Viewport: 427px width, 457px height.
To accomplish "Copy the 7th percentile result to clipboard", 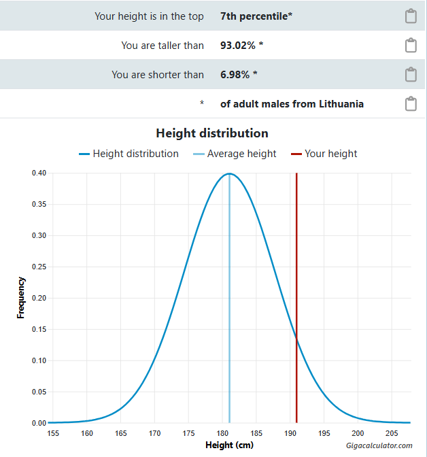I will (x=411, y=16).
